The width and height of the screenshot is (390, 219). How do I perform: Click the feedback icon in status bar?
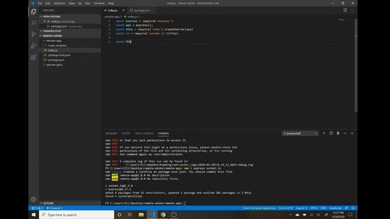tap(347, 208)
